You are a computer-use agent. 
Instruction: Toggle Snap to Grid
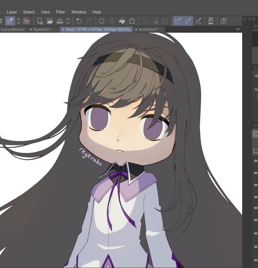[198, 21]
